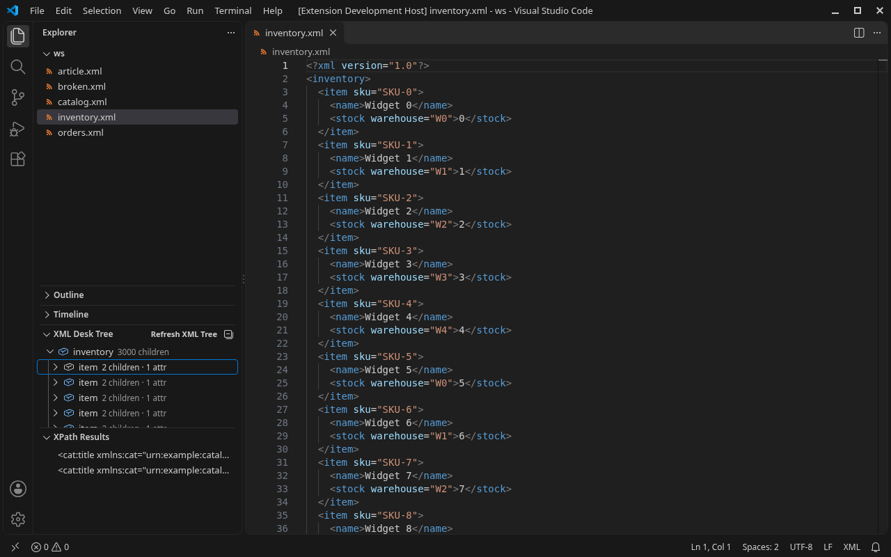Viewport: 891px width, 557px height.
Task: Expand the Outline section
Action: (47, 295)
